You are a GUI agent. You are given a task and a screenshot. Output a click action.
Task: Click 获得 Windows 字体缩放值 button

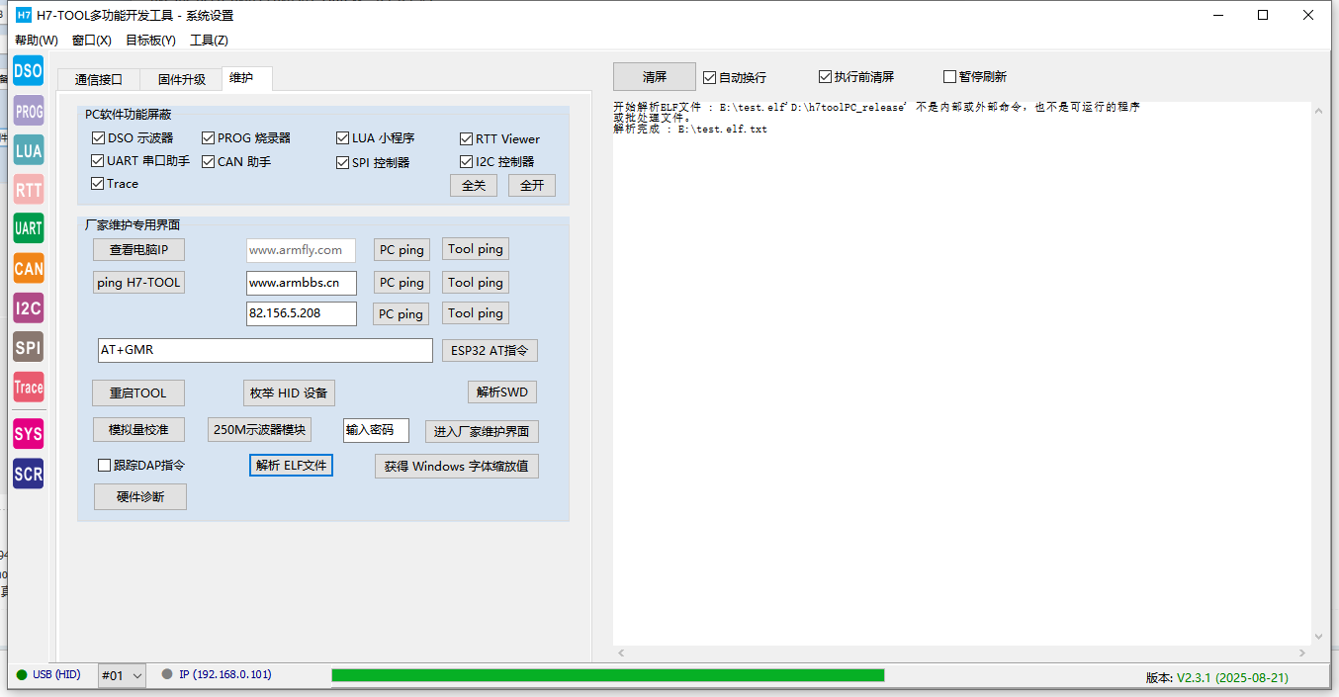click(x=457, y=467)
